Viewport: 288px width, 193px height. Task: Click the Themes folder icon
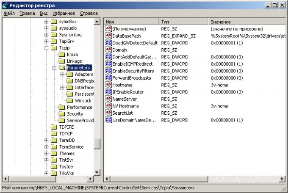click(x=54, y=154)
